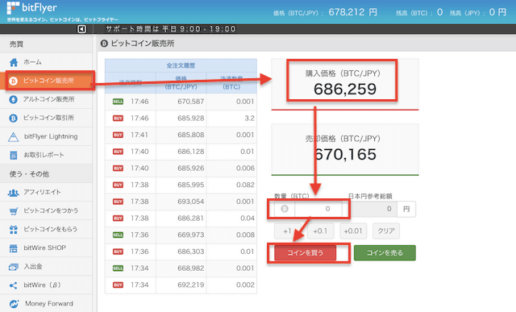This screenshot has width=516, height=312.
Task: Click the 日本円参考総額 input field
Action: click(372, 209)
